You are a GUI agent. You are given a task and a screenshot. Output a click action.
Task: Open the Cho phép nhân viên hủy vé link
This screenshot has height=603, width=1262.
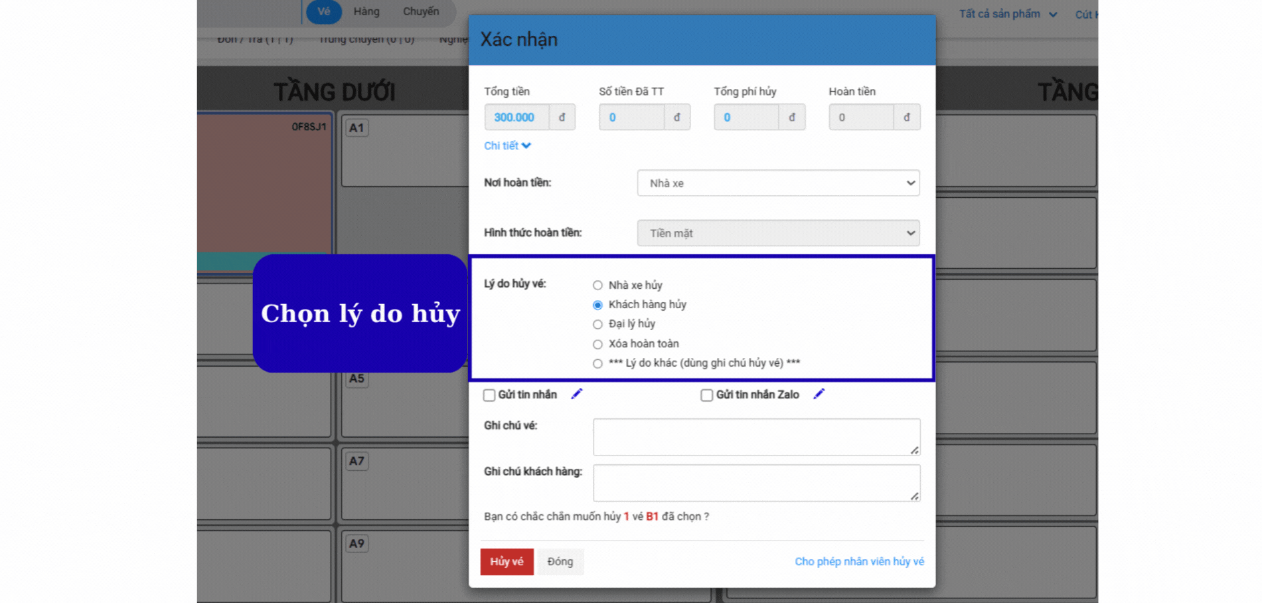(x=859, y=562)
